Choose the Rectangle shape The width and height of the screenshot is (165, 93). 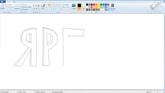tap(53, 5)
